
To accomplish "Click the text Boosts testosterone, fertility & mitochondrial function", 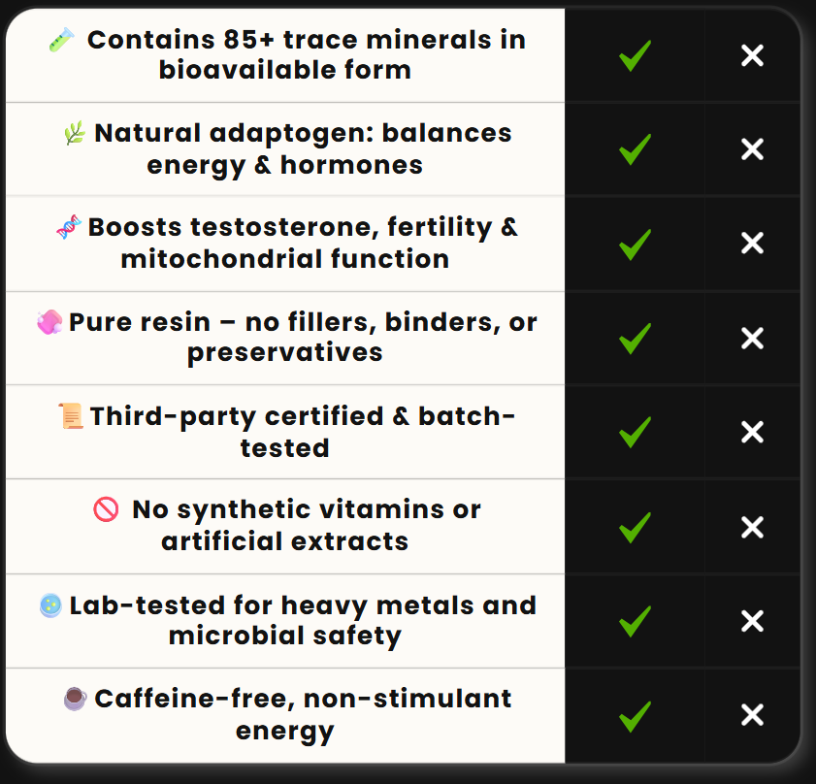I will pos(303,244).
